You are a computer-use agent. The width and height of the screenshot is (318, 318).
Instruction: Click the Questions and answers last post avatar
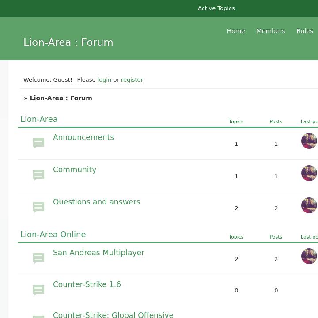(x=309, y=205)
